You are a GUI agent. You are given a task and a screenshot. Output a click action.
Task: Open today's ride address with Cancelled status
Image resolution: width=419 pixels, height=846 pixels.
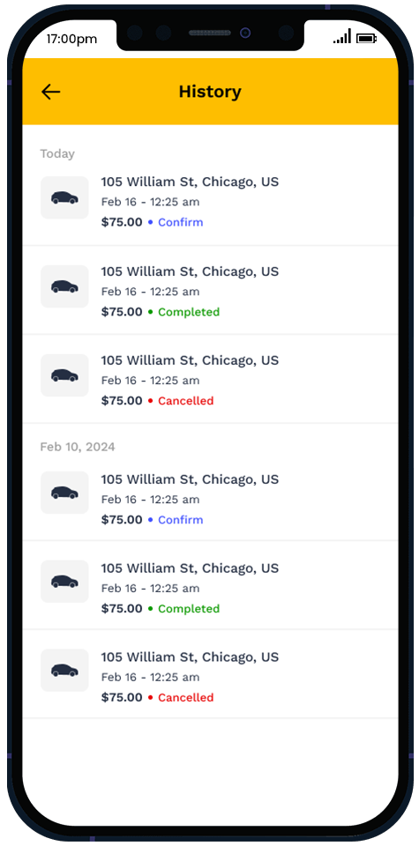(190, 360)
